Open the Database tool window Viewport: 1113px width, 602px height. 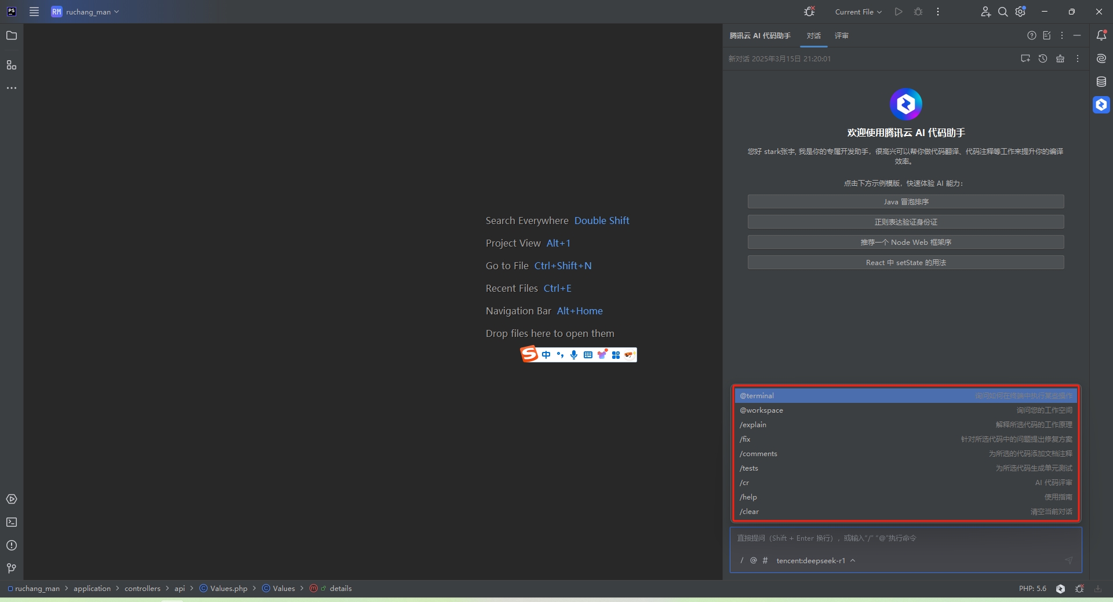(1101, 82)
